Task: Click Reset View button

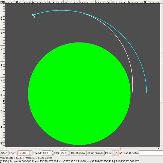Action: (x=78, y=153)
